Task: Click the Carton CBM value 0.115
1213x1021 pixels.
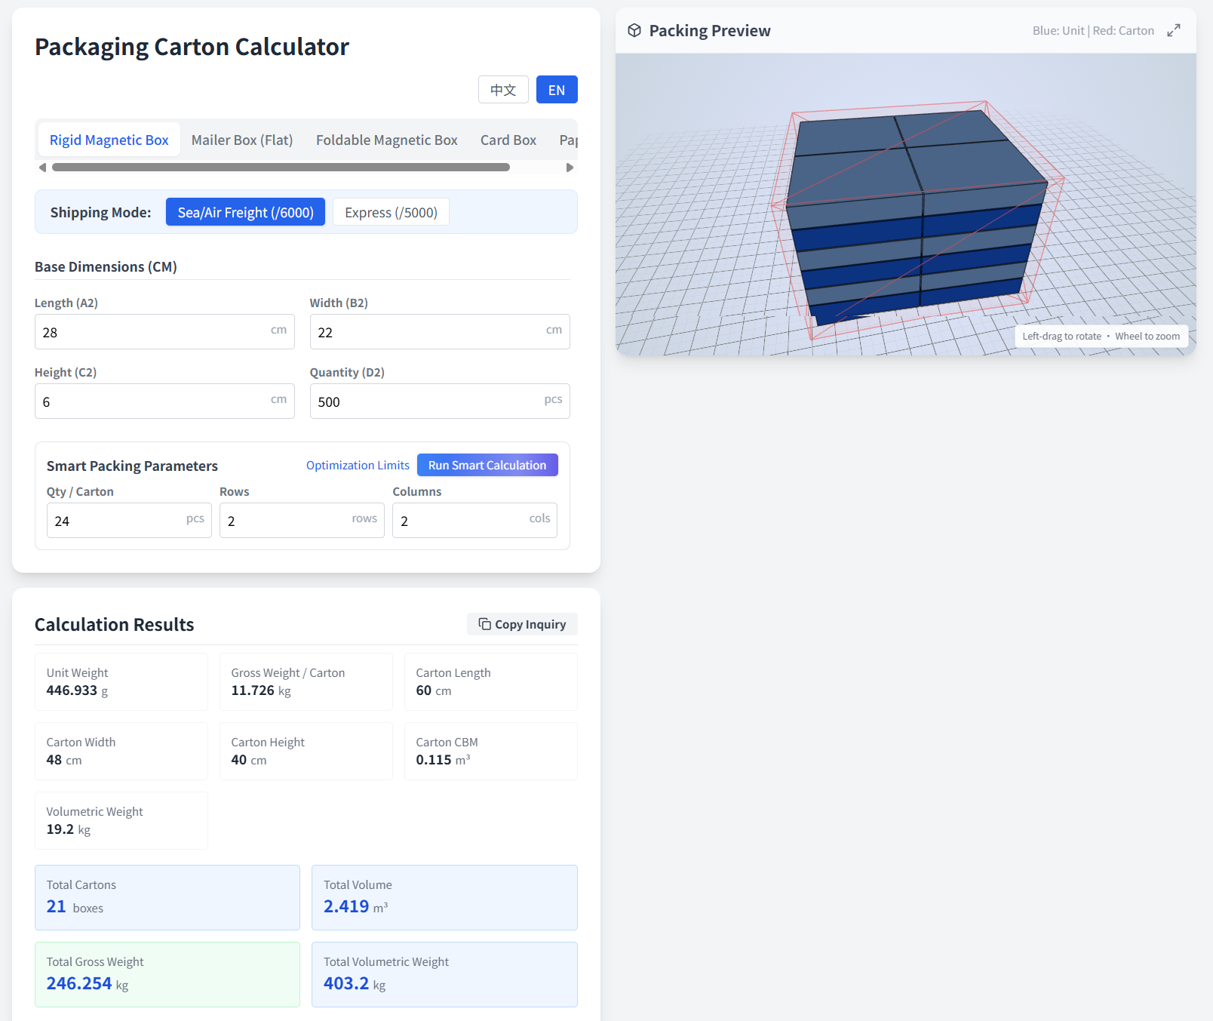Action: pos(434,760)
